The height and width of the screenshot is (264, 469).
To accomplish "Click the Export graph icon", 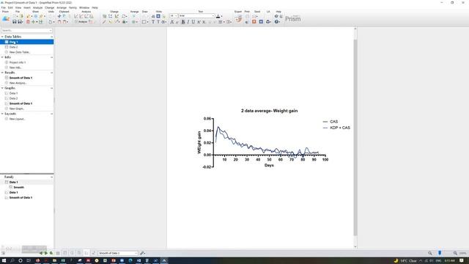I will 238,20.
